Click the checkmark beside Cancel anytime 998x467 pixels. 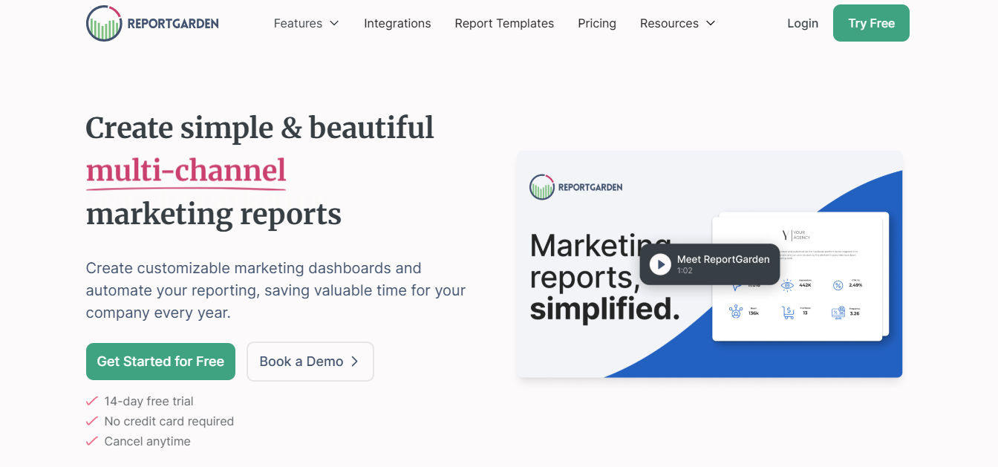(x=92, y=441)
